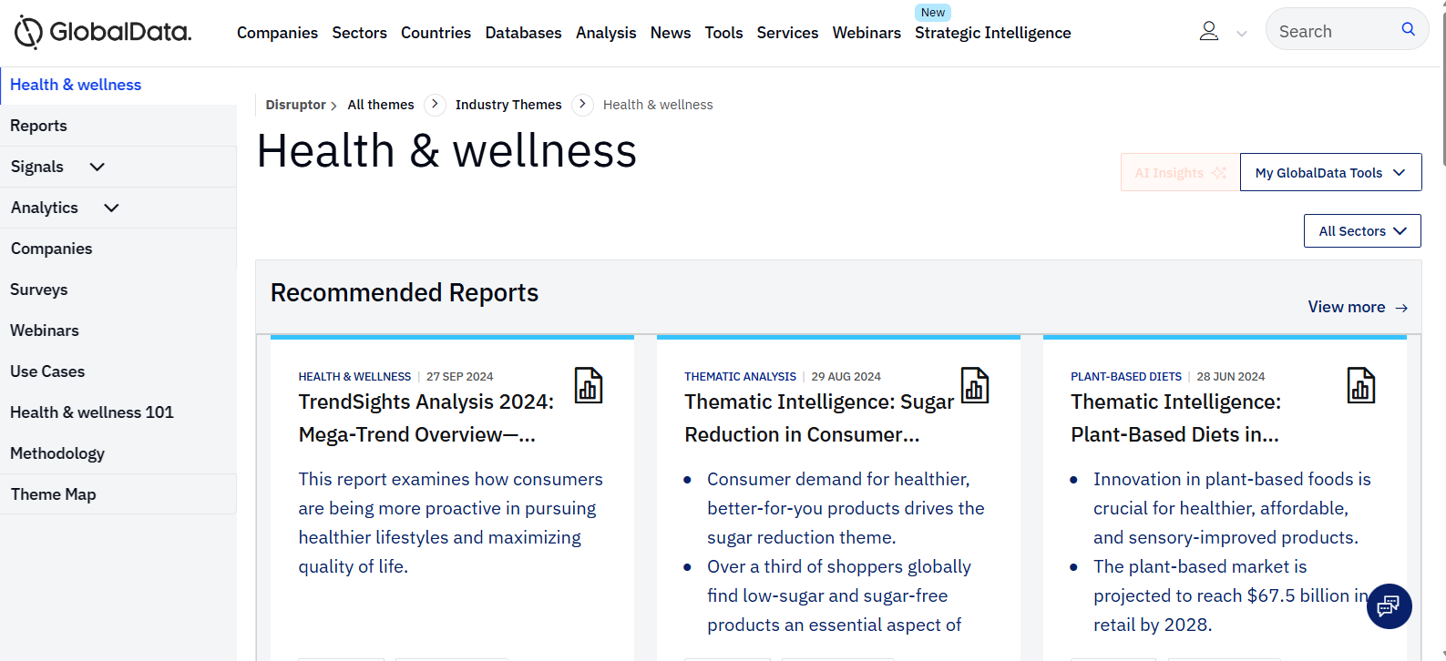
Task: Open the All Sectors dropdown
Action: [x=1362, y=231]
